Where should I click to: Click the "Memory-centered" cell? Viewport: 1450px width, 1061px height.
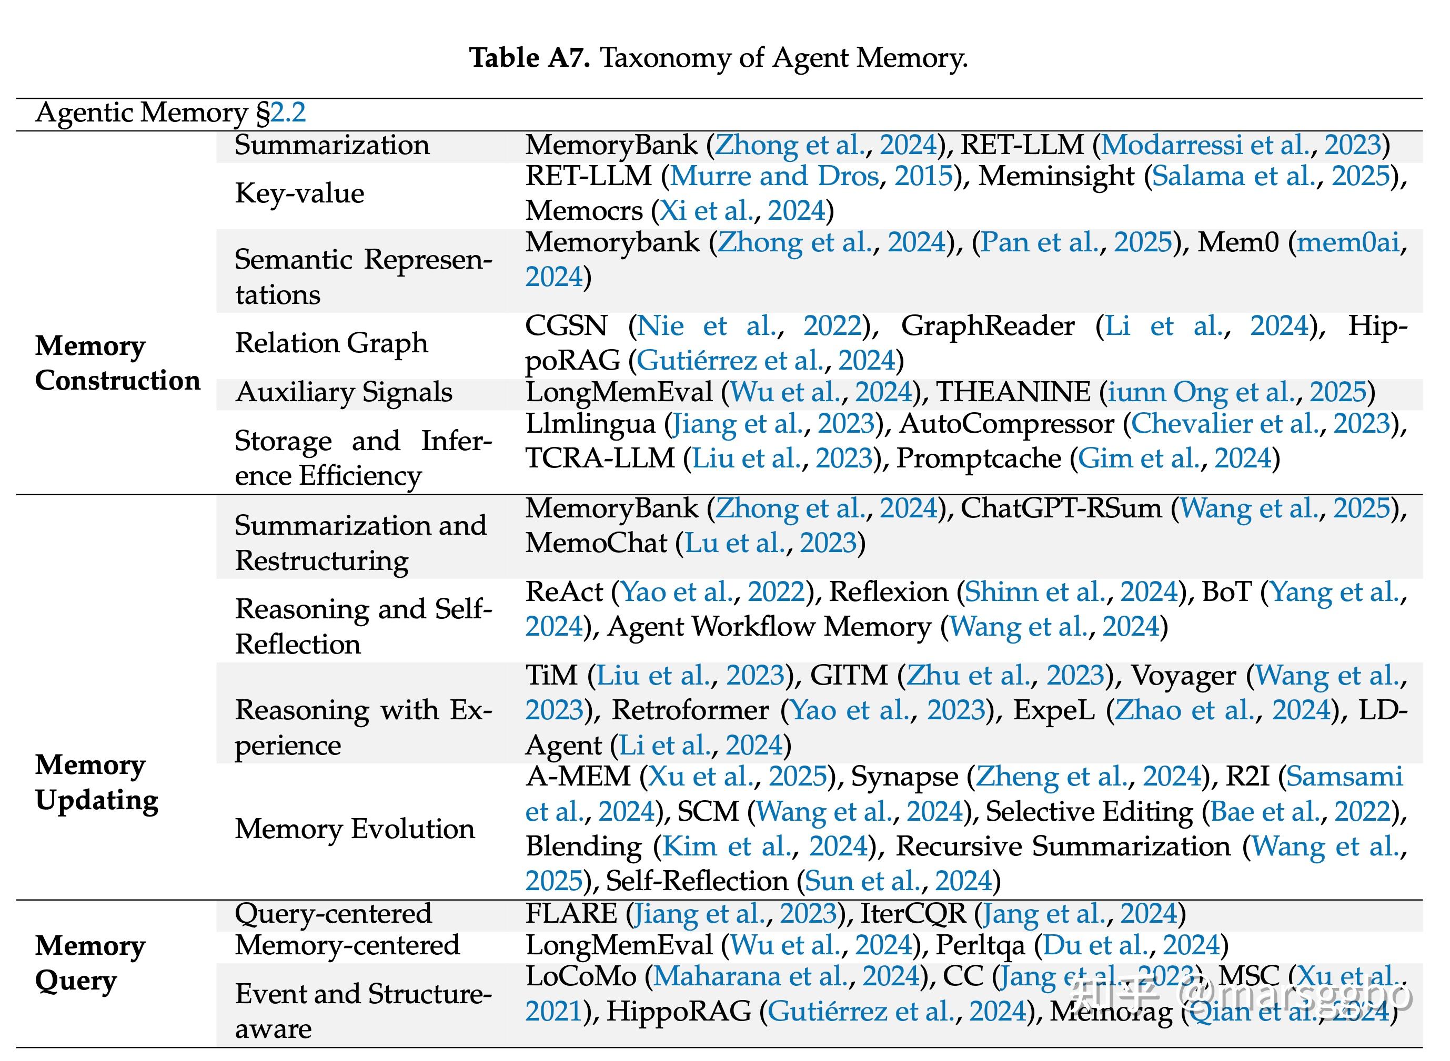pyautogui.click(x=347, y=945)
